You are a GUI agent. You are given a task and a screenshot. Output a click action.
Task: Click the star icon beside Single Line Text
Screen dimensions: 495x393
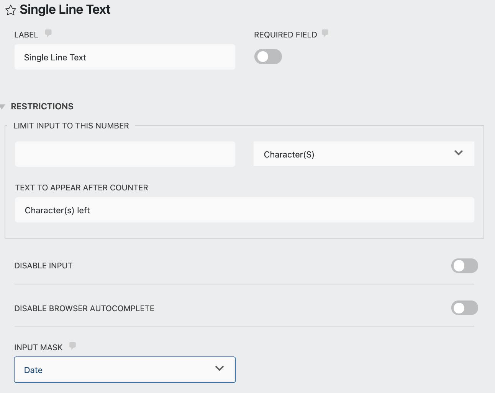click(10, 10)
